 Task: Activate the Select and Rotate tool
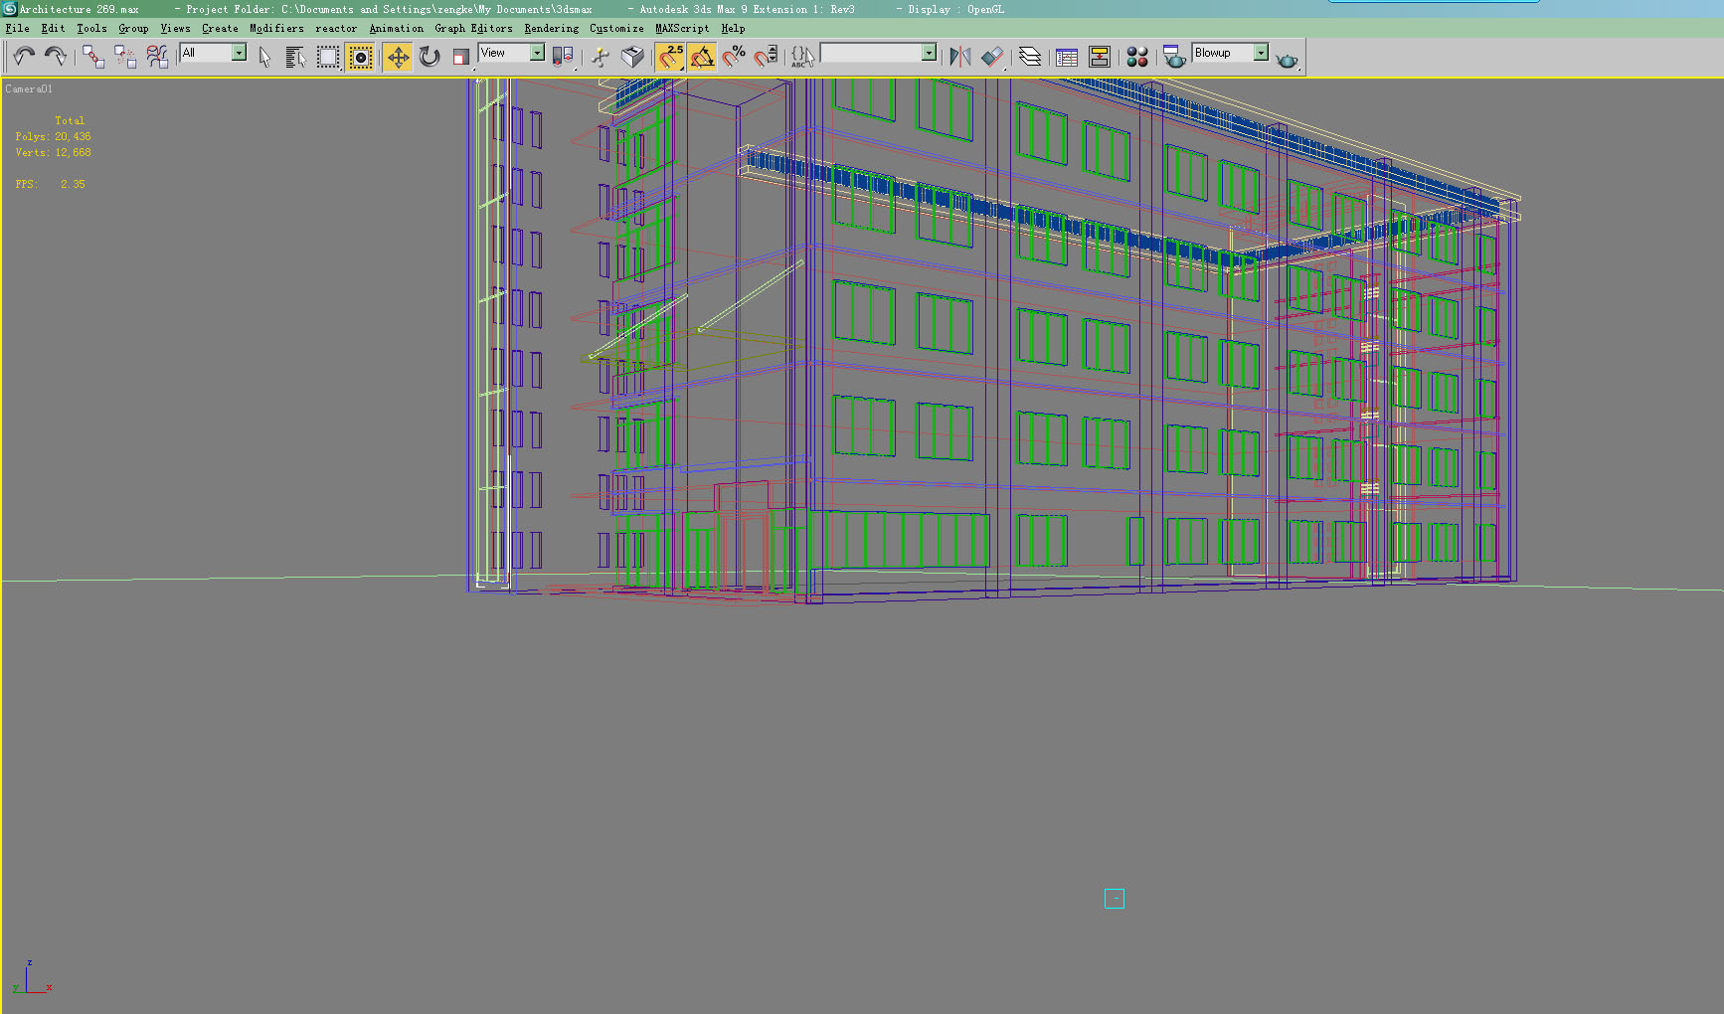[430, 57]
